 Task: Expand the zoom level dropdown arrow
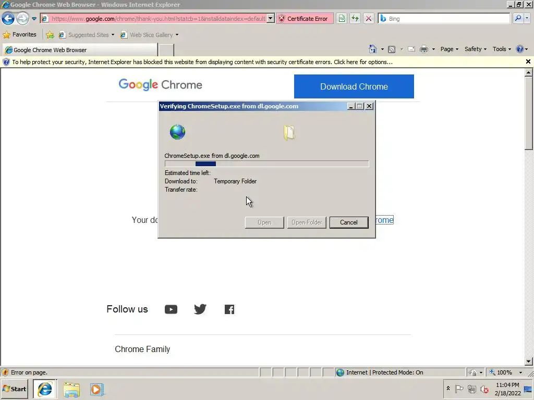[520, 373]
